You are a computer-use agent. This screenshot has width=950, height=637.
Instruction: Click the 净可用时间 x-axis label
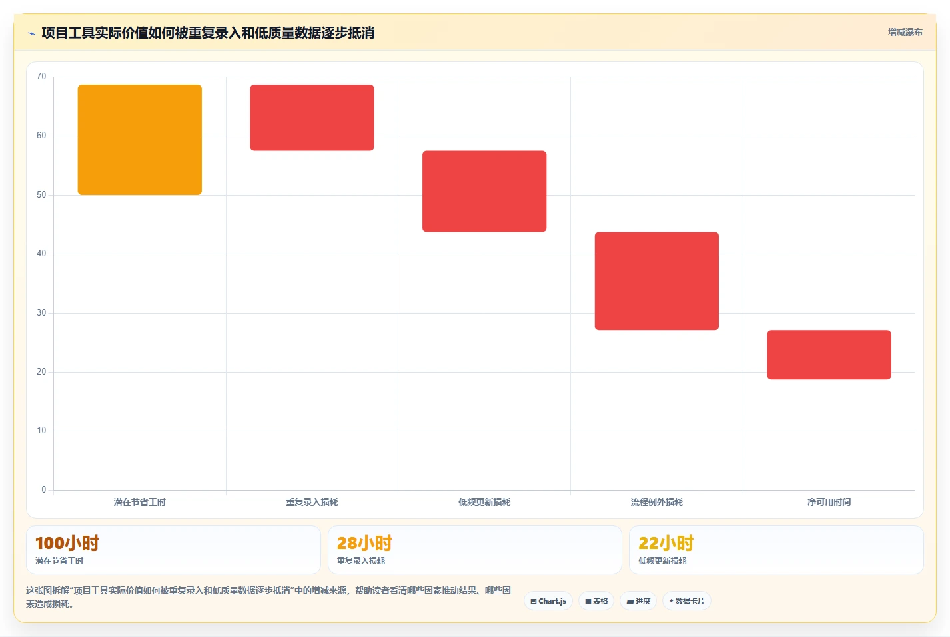829,502
